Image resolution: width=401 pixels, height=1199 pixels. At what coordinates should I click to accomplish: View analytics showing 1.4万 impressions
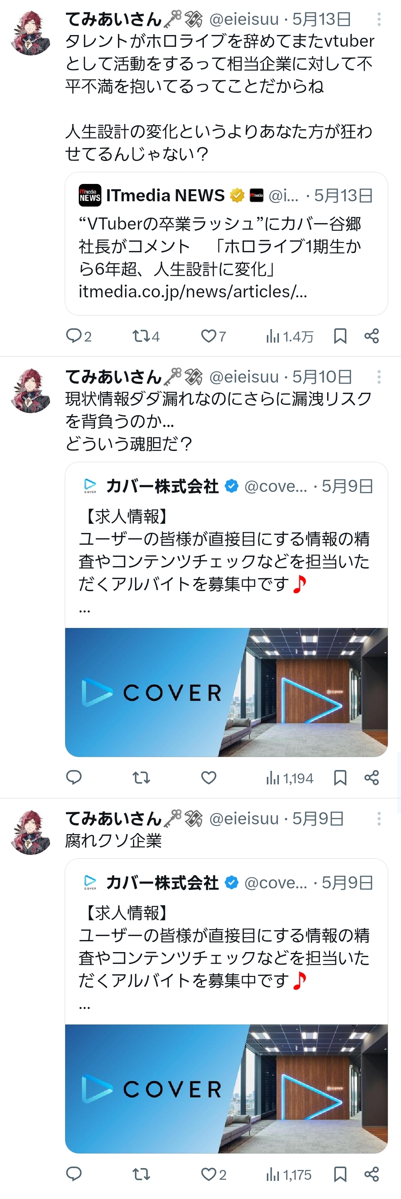[289, 336]
